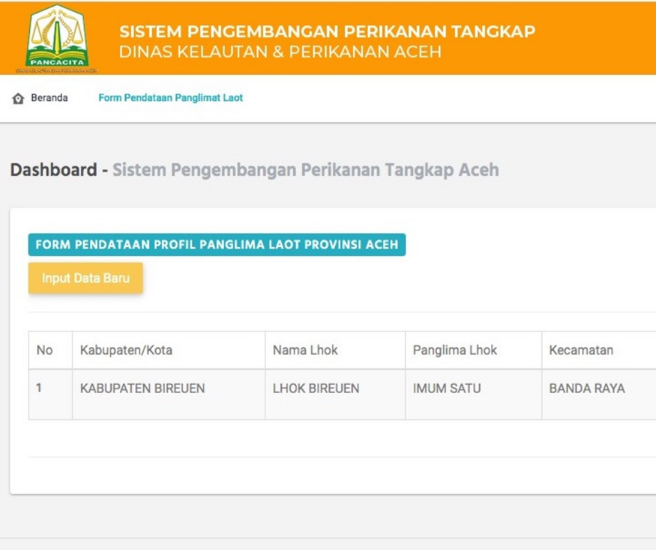Click the home icon beside Beranda
The width and height of the screenshot is (656, 550).
tap(18, 98)
